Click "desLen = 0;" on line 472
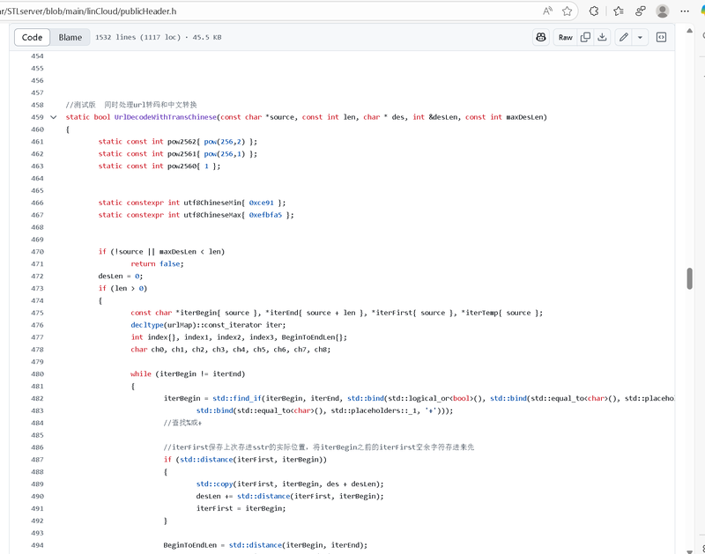The image size is (705, 554). 121,276
